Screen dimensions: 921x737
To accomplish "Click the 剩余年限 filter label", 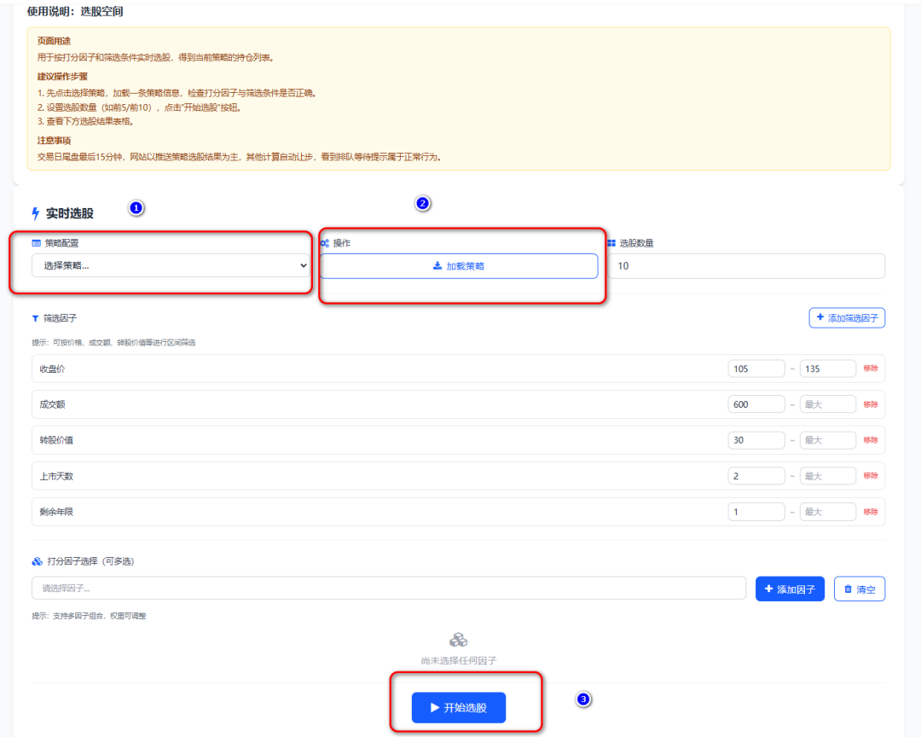I will click(x=56, y=512).
